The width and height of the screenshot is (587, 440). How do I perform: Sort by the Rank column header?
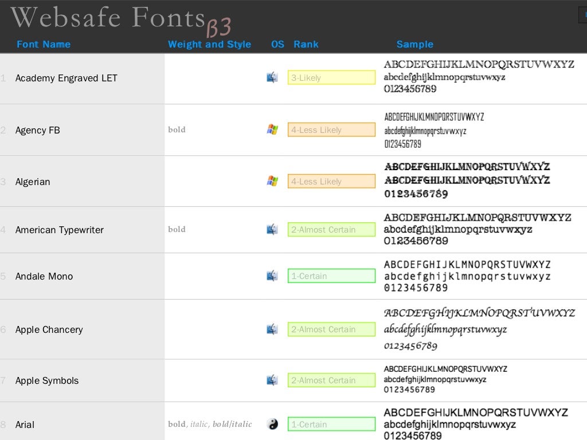click(306, 44)
